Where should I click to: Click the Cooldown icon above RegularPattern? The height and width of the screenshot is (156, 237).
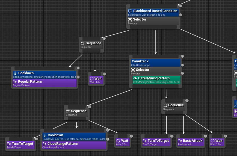pyautogui.click(x=15, y=73)
